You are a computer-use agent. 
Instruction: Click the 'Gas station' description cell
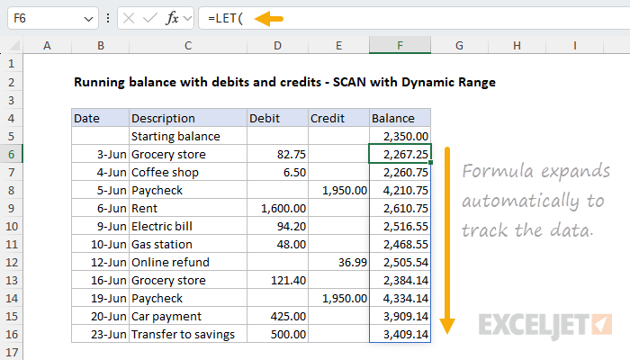click(x=187, y=244)
